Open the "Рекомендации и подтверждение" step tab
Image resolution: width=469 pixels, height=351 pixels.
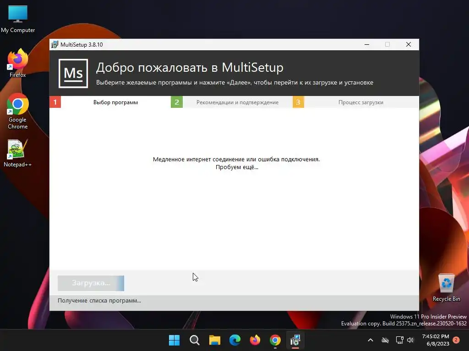(237, 102)
